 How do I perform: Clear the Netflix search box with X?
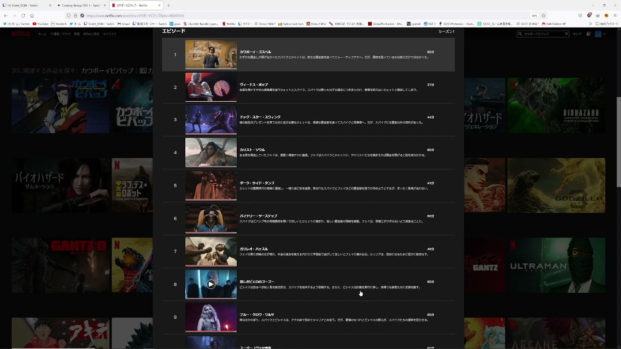coord(566,34)
